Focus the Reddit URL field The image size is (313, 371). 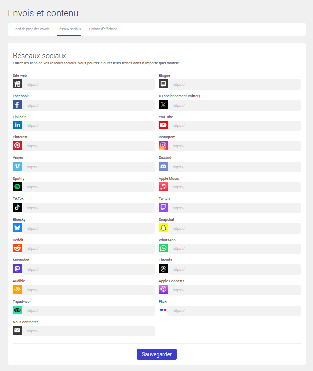click(88, 248)
